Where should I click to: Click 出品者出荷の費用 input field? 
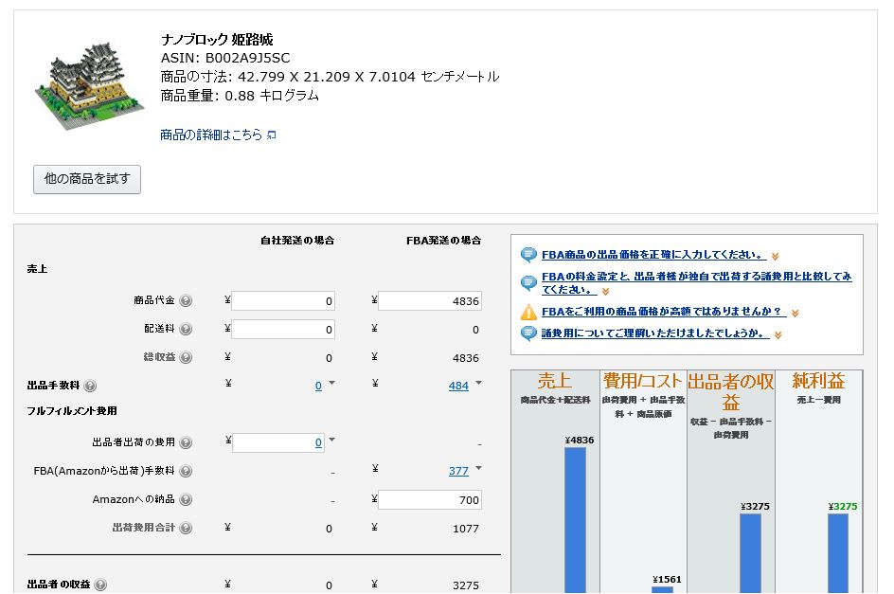(278, 442)
